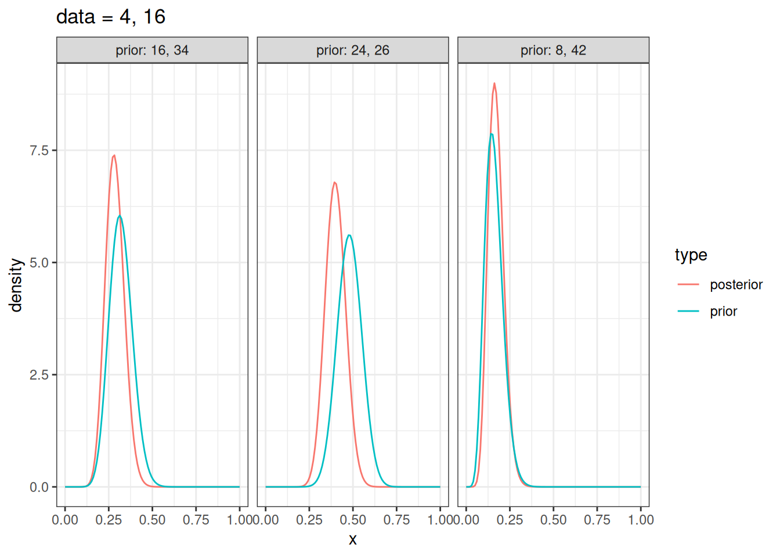Screen dimensions: 780x557
Task: Click the 0.75 x-axis label in rightmost panel
Action: click(x=597, y=520)
